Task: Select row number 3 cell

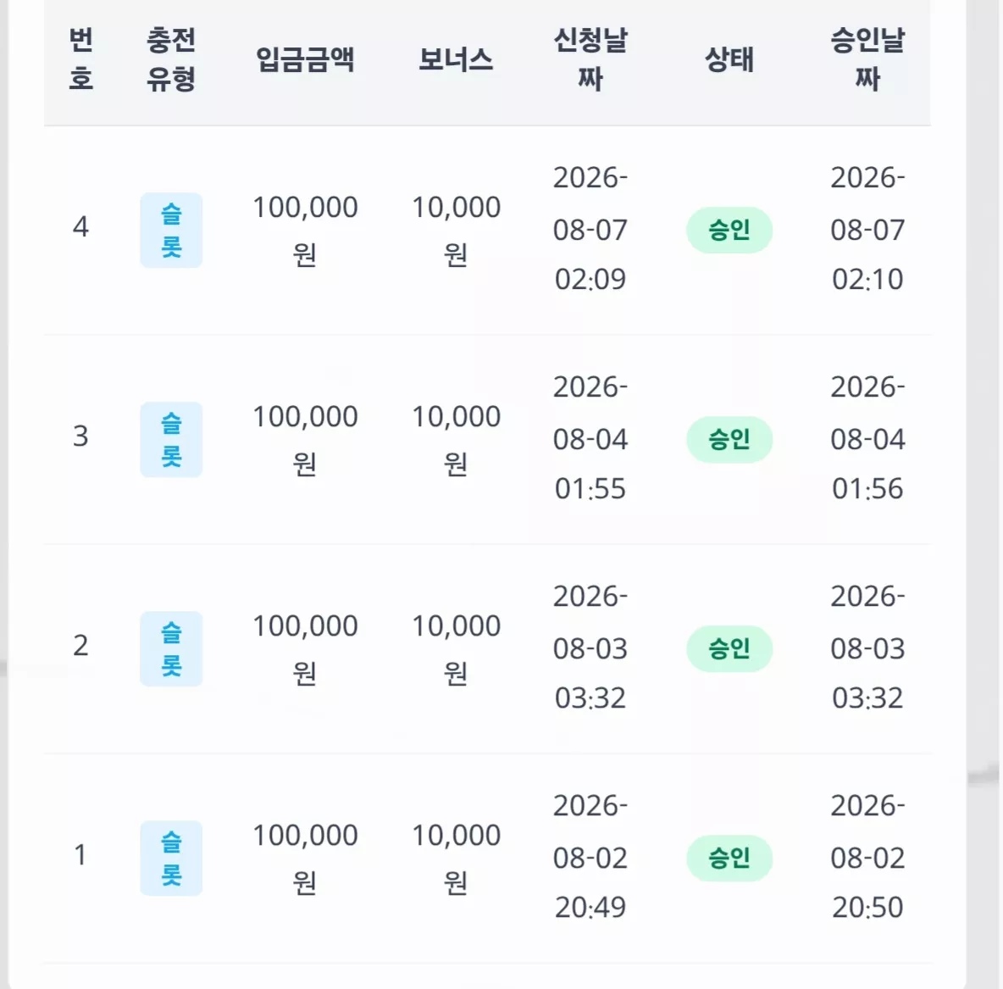Action: click(x=80, y=436)
